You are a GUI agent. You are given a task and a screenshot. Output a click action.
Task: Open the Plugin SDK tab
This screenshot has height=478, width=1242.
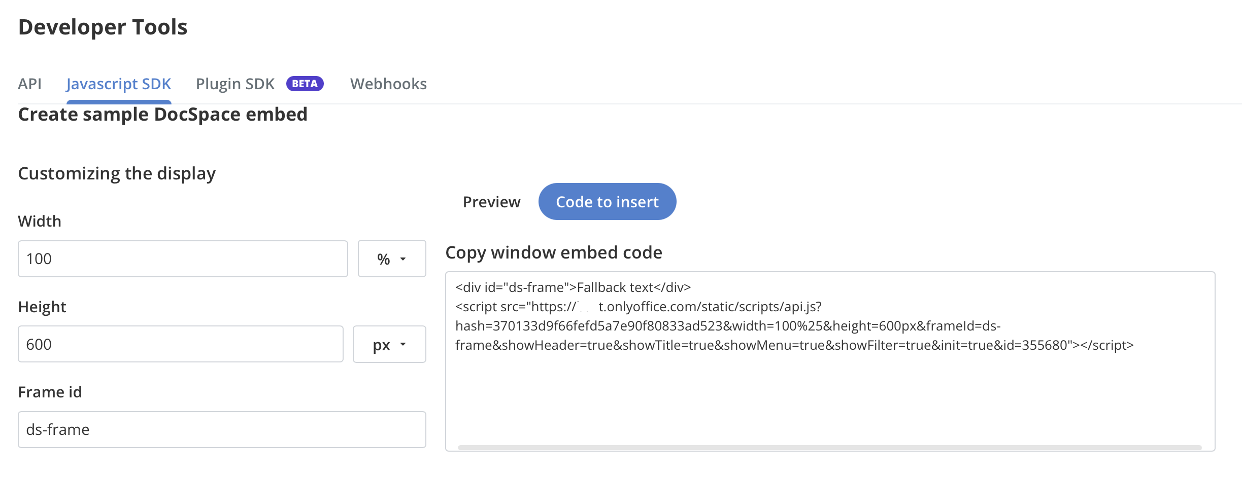[235, 84]
